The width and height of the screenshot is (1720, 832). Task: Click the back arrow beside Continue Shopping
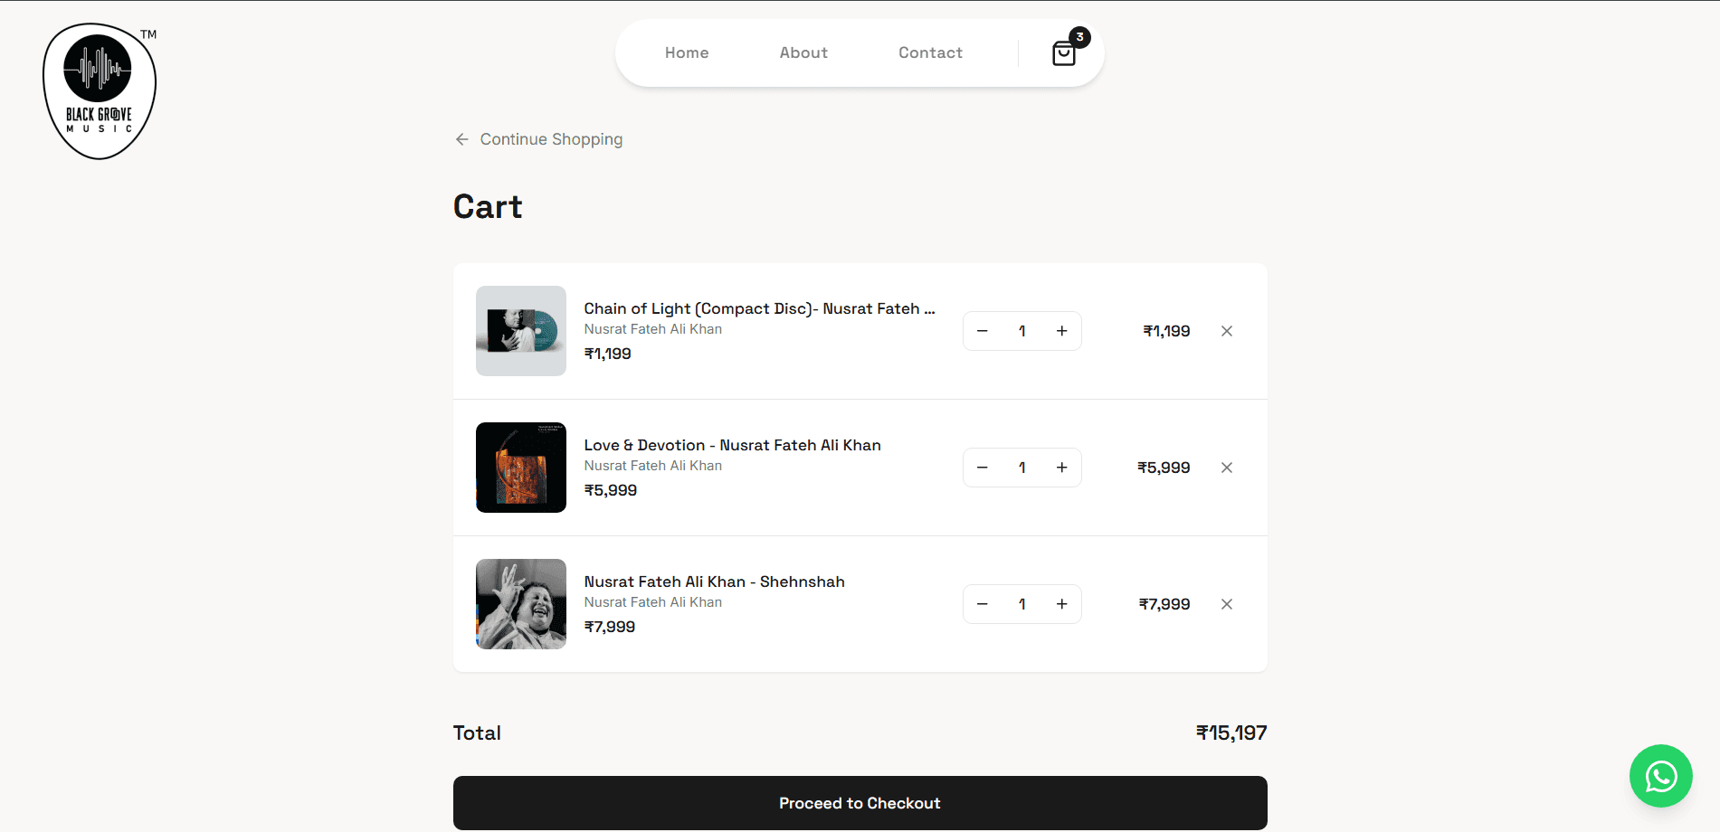point(462,139)
